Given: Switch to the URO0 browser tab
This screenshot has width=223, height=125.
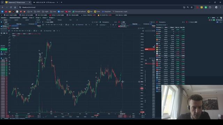Looking at the screenshot, I should click(46, 2).
